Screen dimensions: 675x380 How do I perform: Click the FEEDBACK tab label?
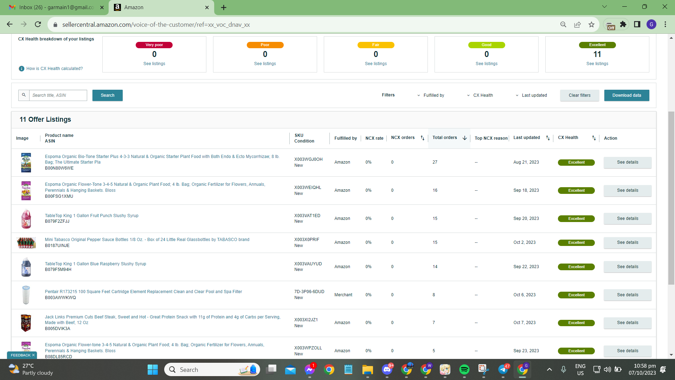20,355
